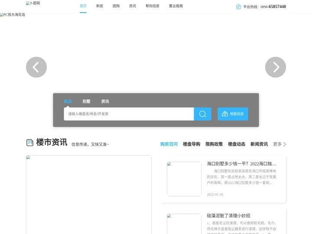The image size is (312, 234).
Task: Click the large featured news image
Action: [89, 195]
